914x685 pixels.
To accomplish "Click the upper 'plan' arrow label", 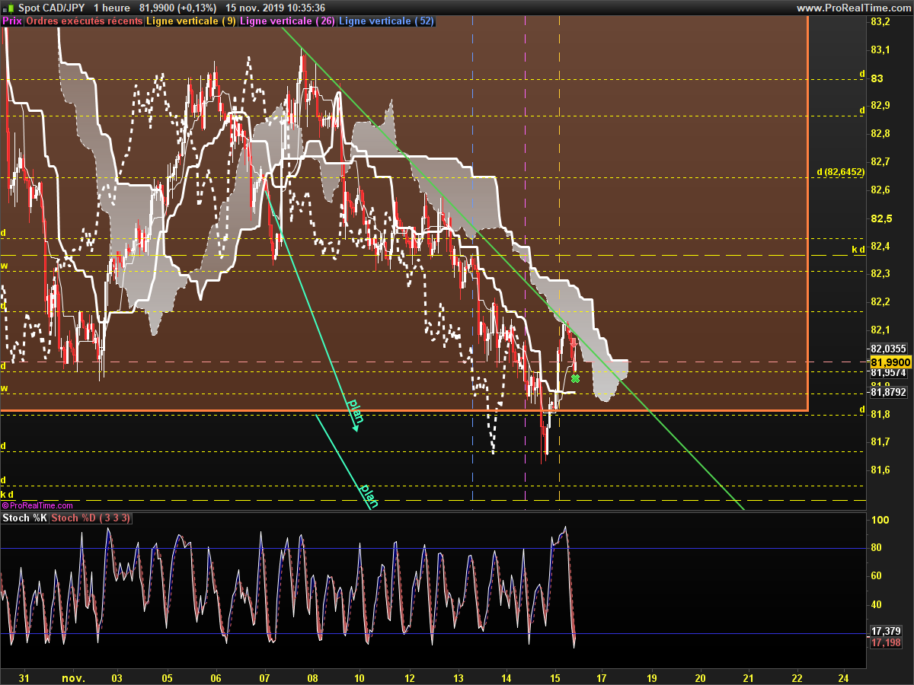I will (x=354, y=409).
